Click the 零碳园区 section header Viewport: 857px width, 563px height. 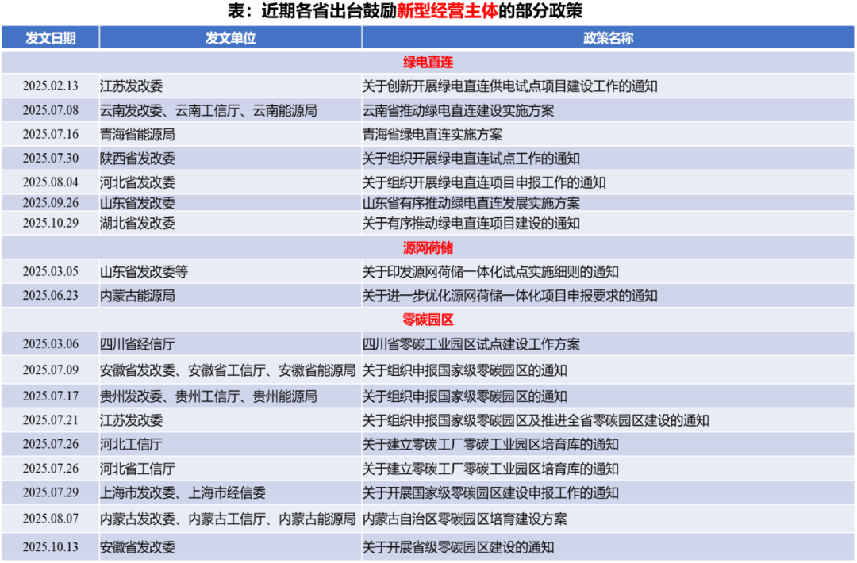[x=428, y=320]
